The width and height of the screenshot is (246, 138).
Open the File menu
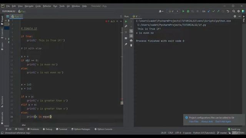[8, 6]
